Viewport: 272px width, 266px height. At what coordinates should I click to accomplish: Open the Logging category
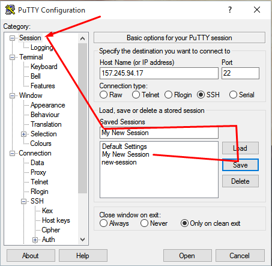pos(41,47)
